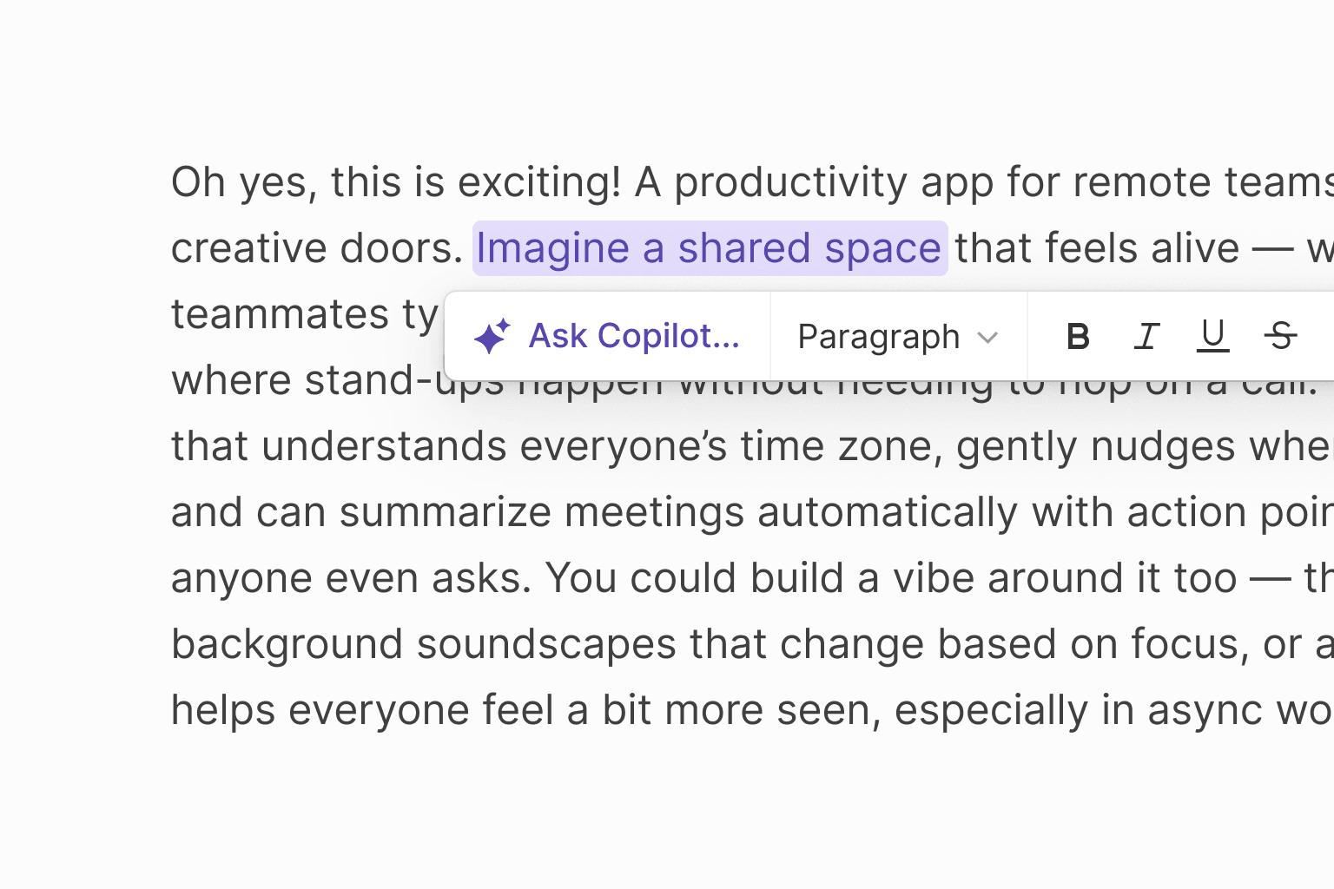
Task: Click on the words "creative doors."
Action: pos(316,249)
